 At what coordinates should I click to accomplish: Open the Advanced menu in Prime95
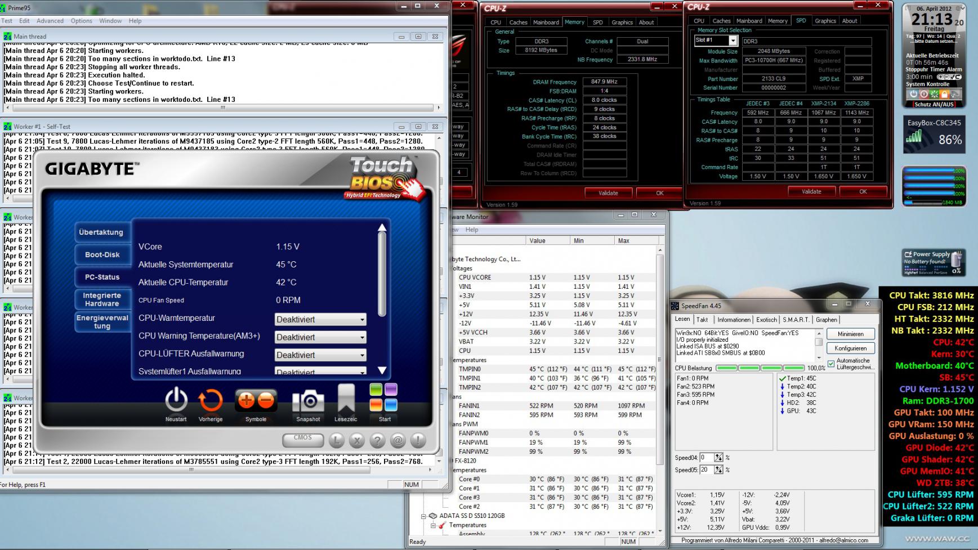coord(50,21)
